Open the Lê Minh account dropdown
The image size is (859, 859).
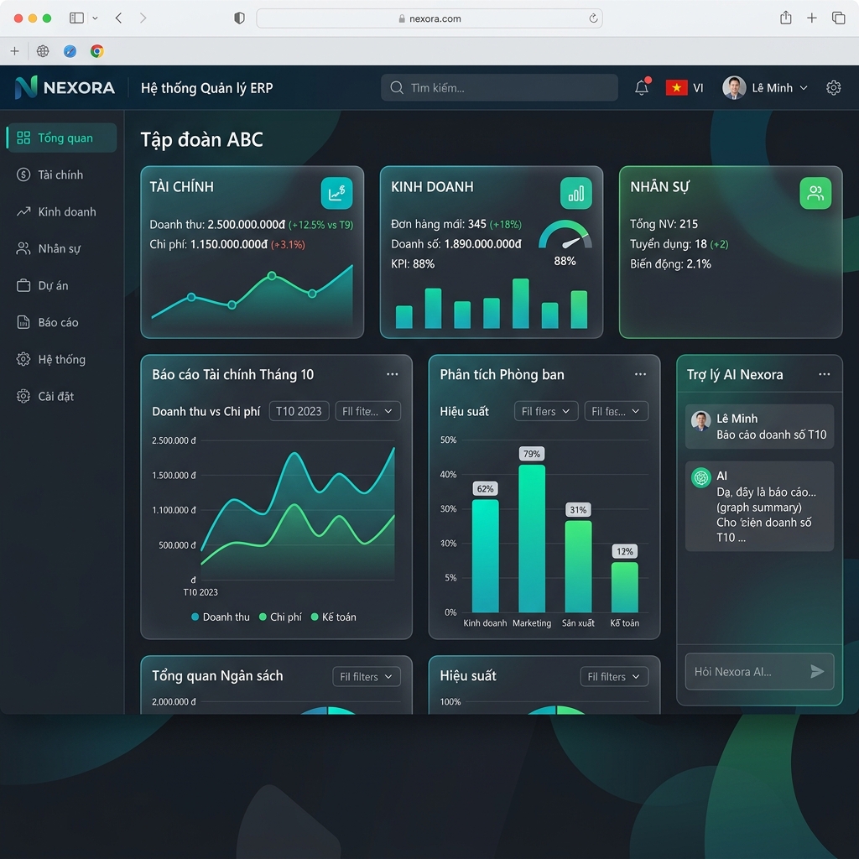click(x=766, y=87)
